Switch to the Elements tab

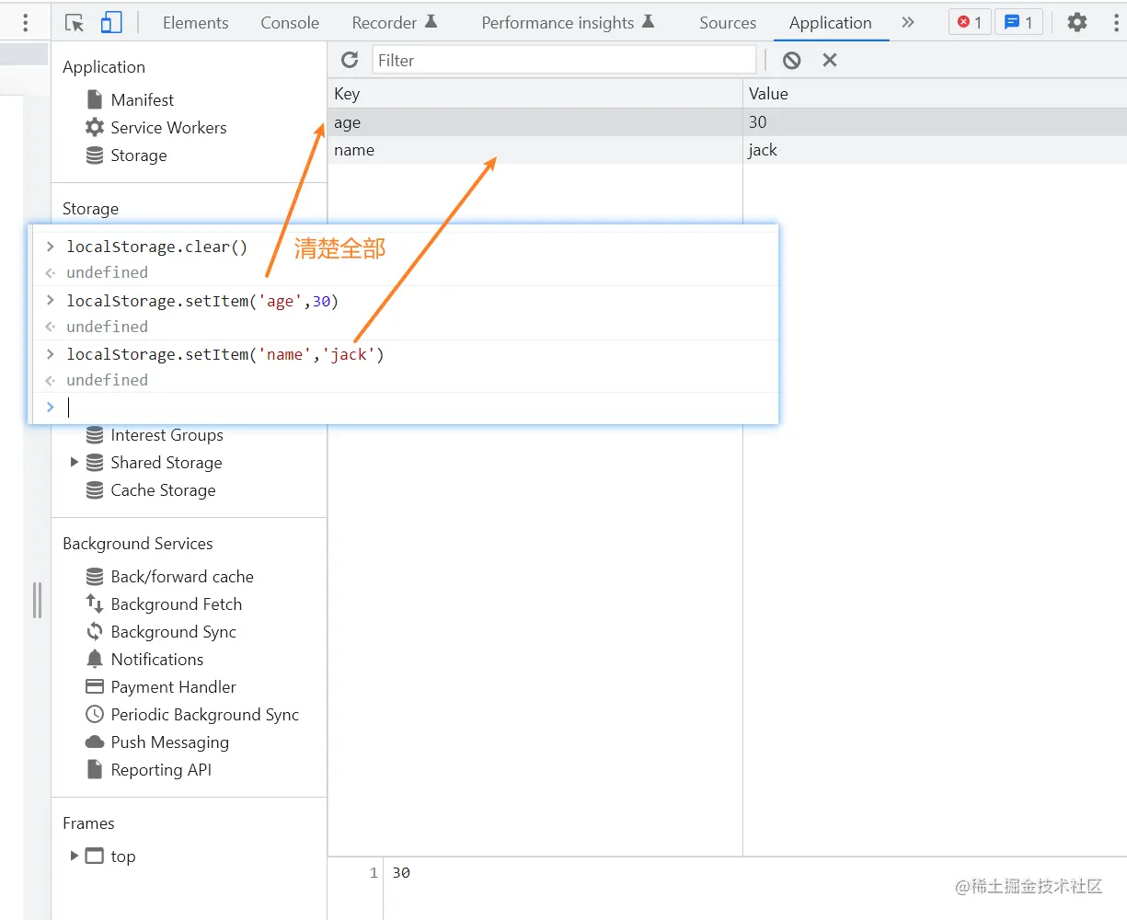[195, 23]
